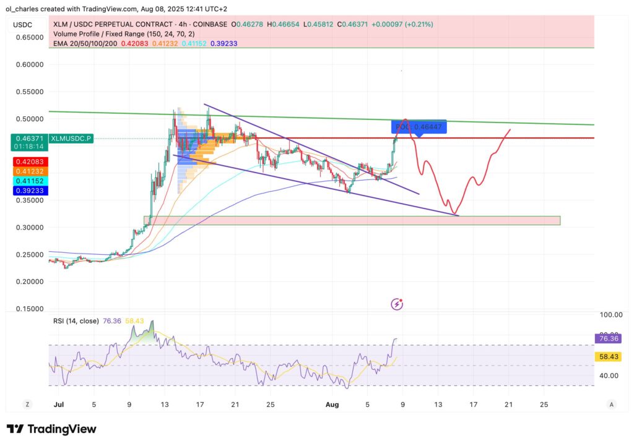Click Aug on the time axis
Image resolution: width=634 pixels, height=446 pixels.
(x=332, y=404)
